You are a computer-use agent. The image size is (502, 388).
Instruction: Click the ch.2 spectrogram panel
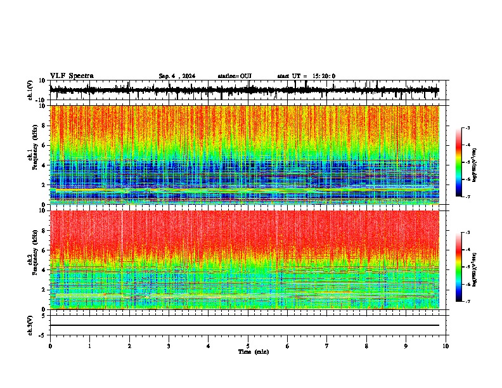pyautogui.click(x=245, y=260)
